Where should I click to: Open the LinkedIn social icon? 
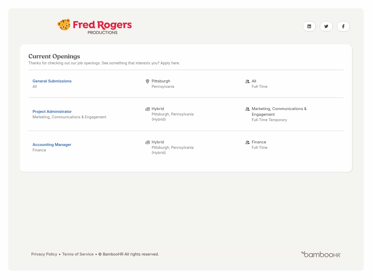tap(309, 26)
